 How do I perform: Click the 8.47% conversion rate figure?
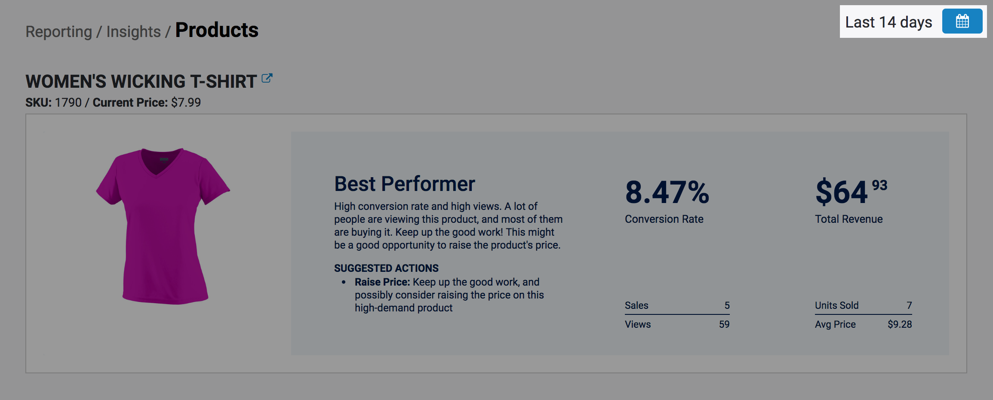coord(667,192)
